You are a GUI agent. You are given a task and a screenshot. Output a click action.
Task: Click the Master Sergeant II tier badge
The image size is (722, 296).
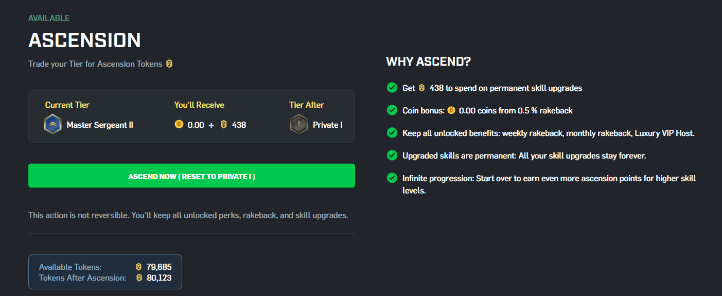point(53,125)
